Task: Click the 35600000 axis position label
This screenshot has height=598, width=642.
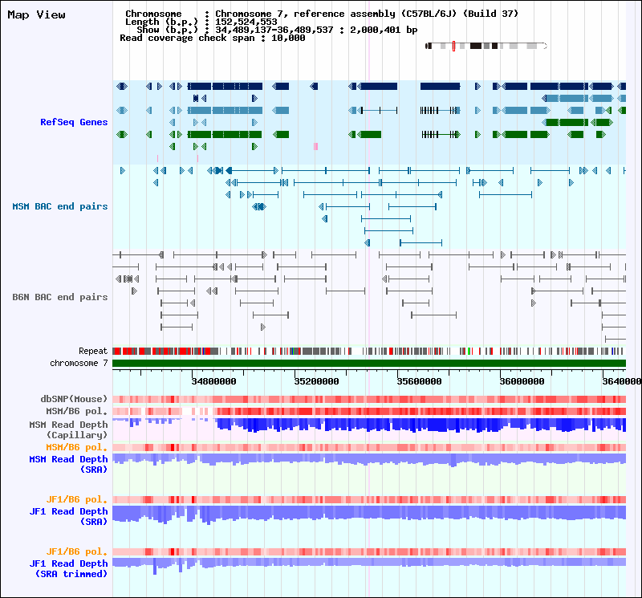Action: coord(419,381)
